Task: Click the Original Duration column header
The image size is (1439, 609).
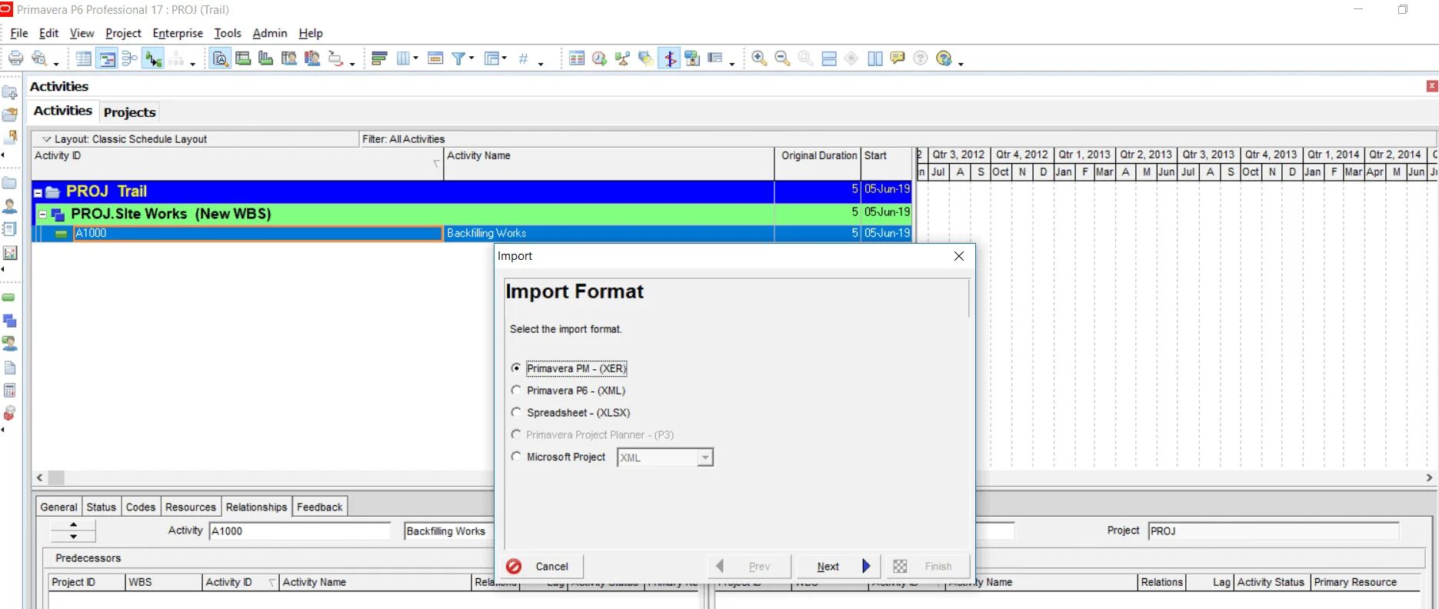Action: (818, 163)
